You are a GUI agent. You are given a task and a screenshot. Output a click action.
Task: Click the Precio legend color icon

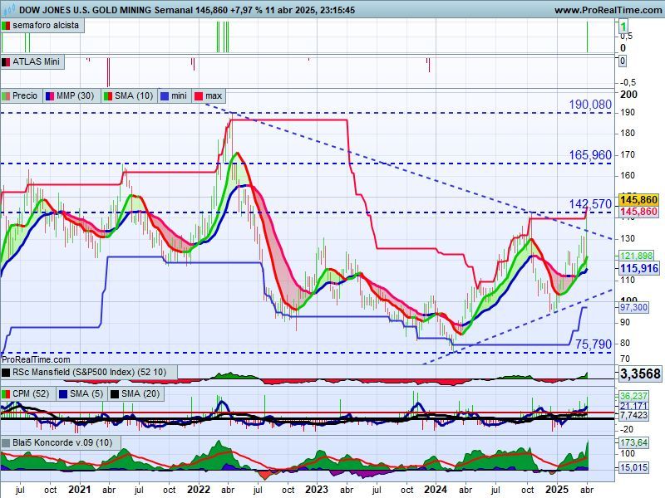point(6,96)
